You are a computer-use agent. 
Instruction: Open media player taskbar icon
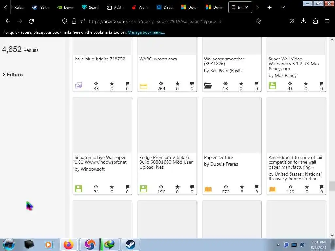(x=48, y=244)
